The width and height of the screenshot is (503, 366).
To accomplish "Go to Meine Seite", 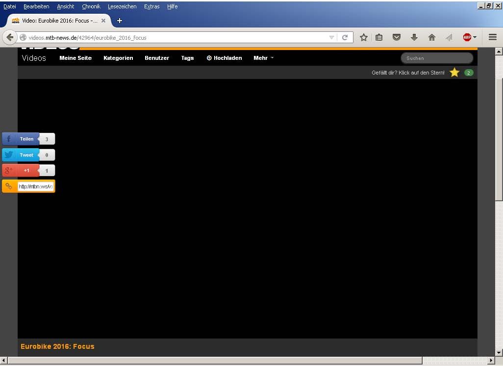I will click(x=75, y=58).
